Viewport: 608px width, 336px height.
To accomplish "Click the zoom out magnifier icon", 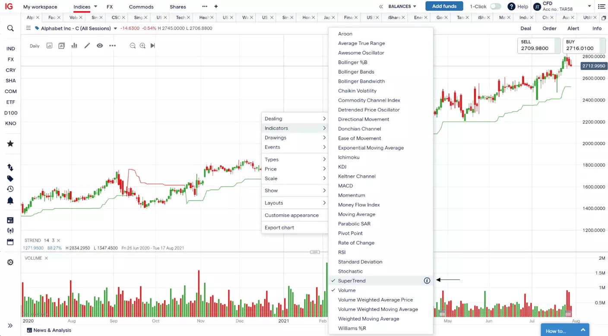I will [x=133, y=46].
